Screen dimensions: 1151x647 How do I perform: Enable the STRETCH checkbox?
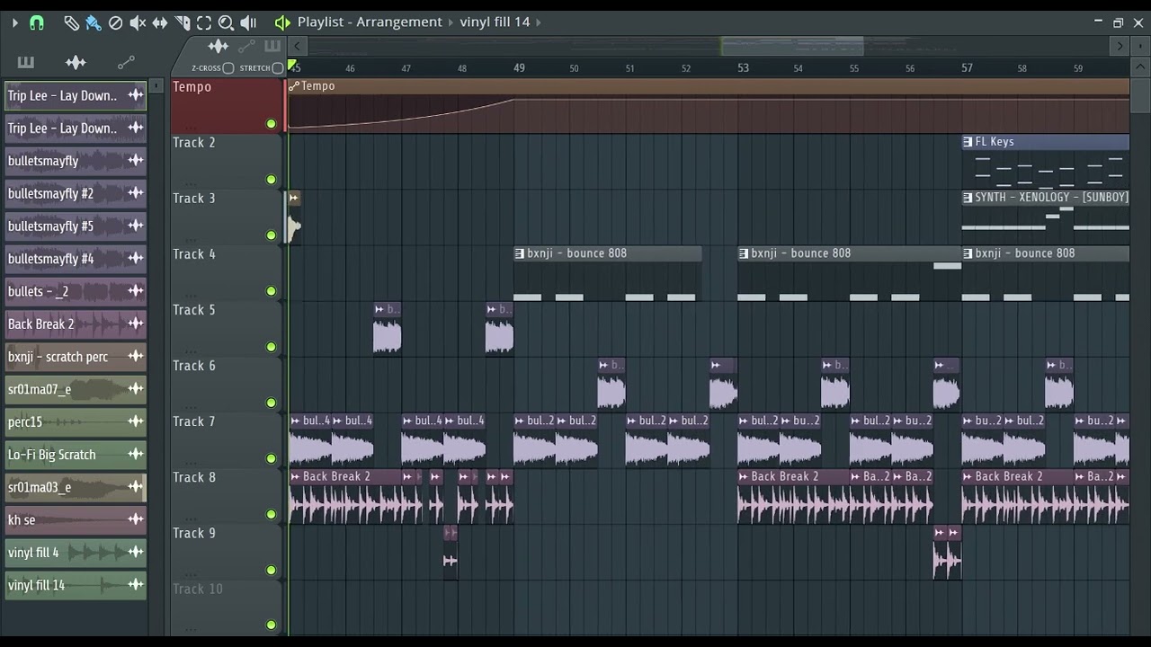[278, 68]
